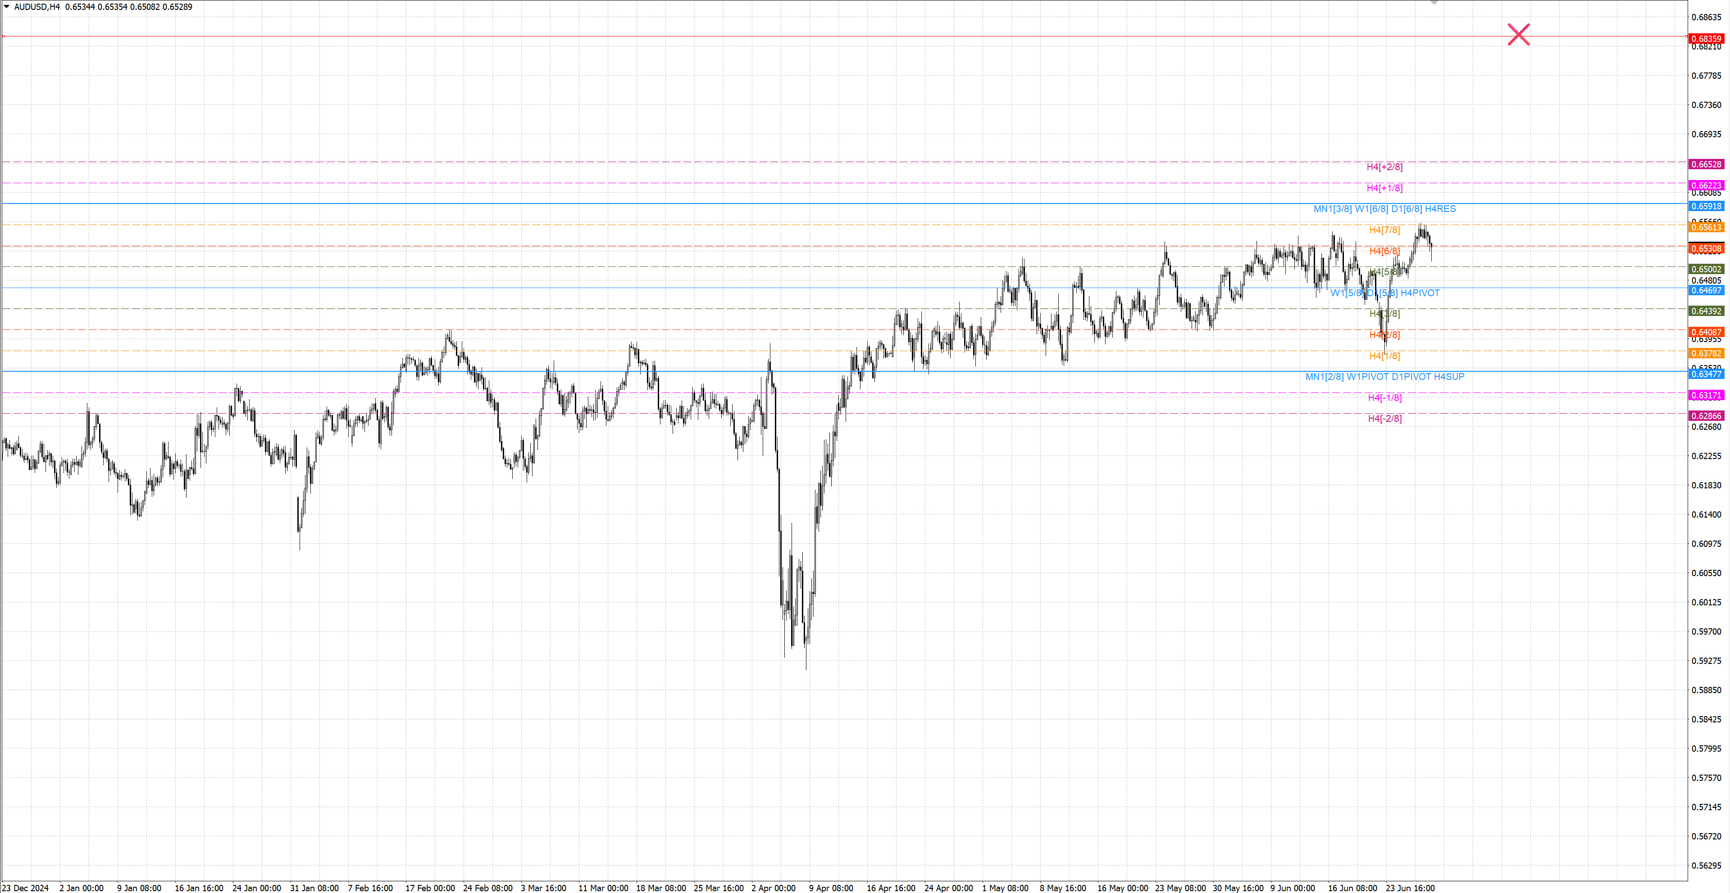Viewport: 1730px width, 893px height.
Task: Click the 9 Apr 08:00 date label
Action: (831, 888)
